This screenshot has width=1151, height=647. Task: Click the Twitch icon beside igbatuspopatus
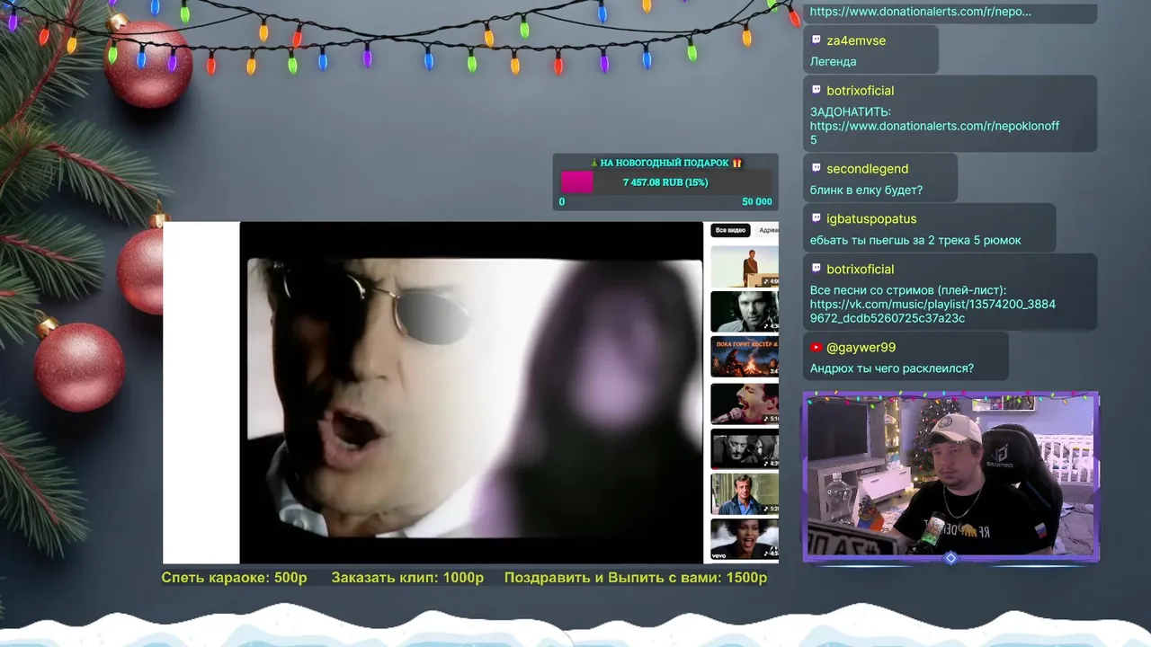click(816, 218)
